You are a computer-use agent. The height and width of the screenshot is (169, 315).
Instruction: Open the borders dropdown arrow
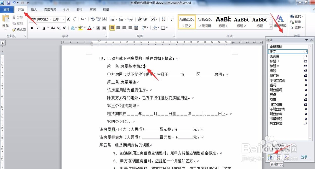tap(167, 28)
